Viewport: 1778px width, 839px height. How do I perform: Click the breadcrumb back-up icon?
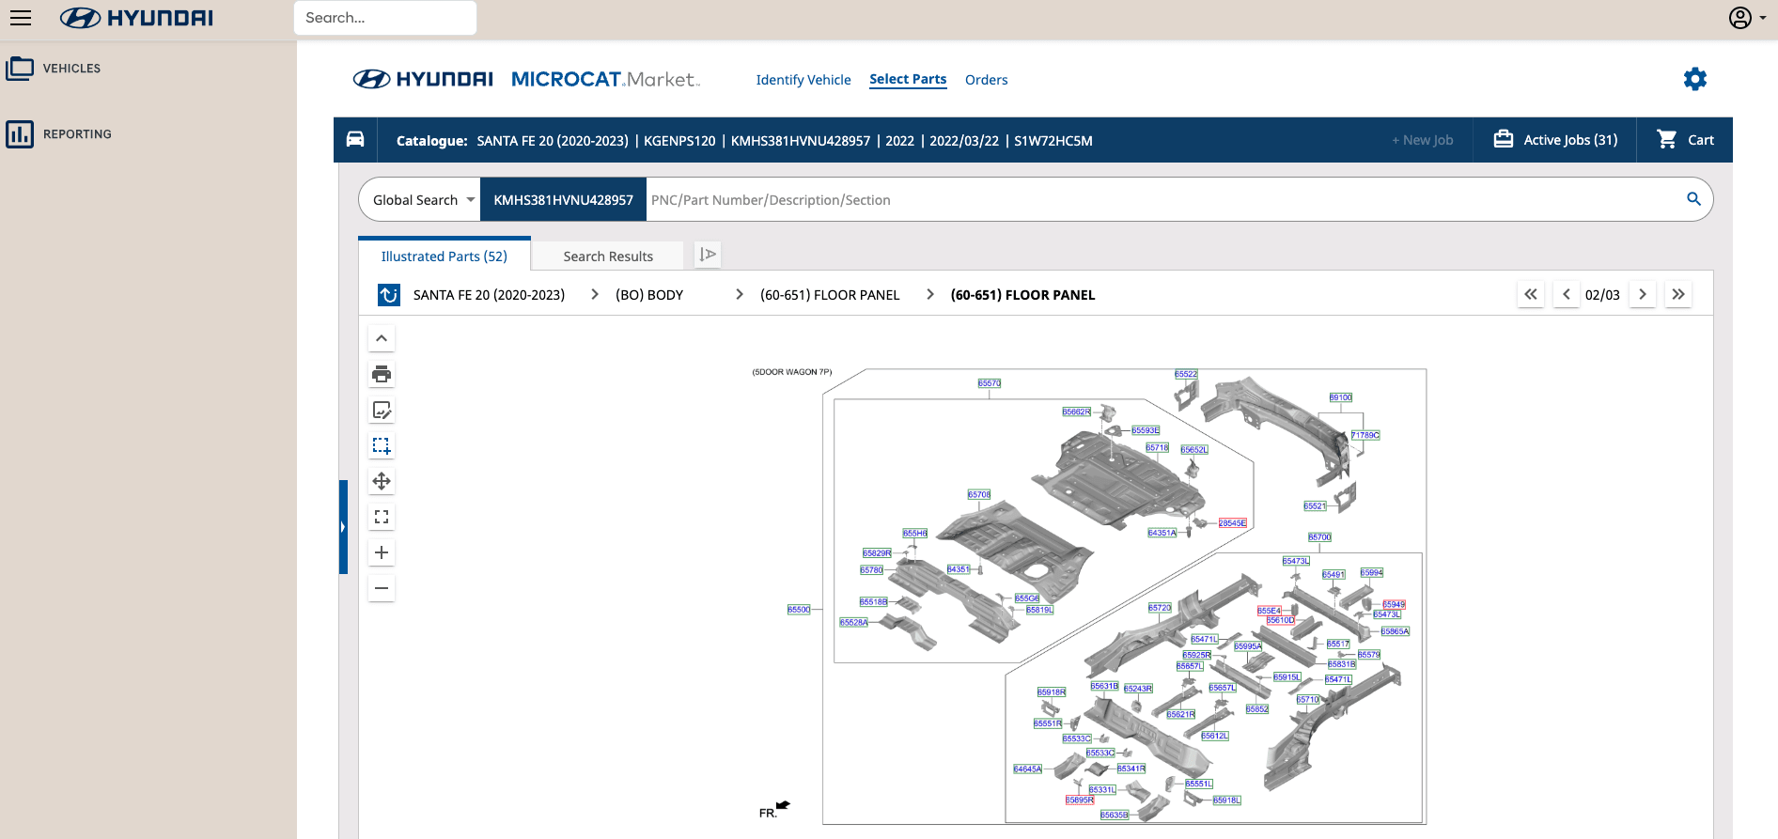click(x=389, y=295)
